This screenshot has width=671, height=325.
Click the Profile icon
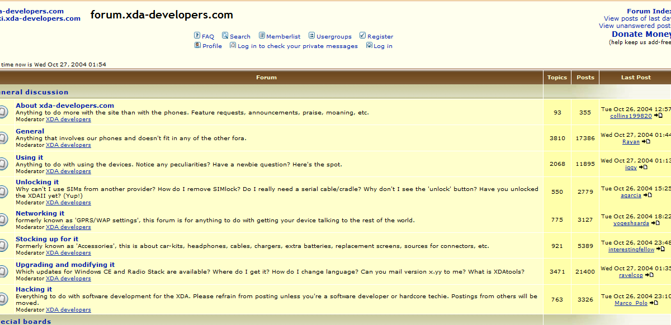(x=197, y=45)
